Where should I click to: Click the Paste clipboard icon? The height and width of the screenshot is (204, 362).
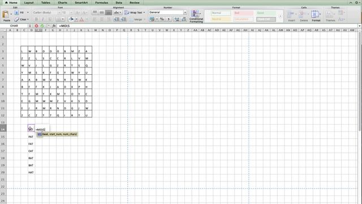pyautogui.click(x=6, y=14)
